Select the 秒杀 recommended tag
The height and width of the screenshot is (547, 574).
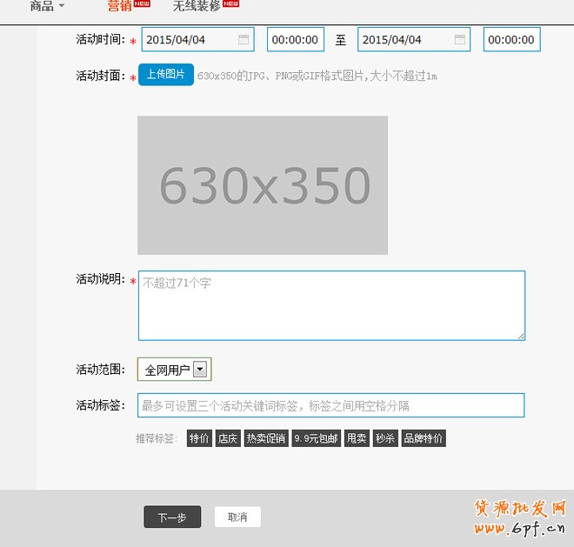[384, 439]
